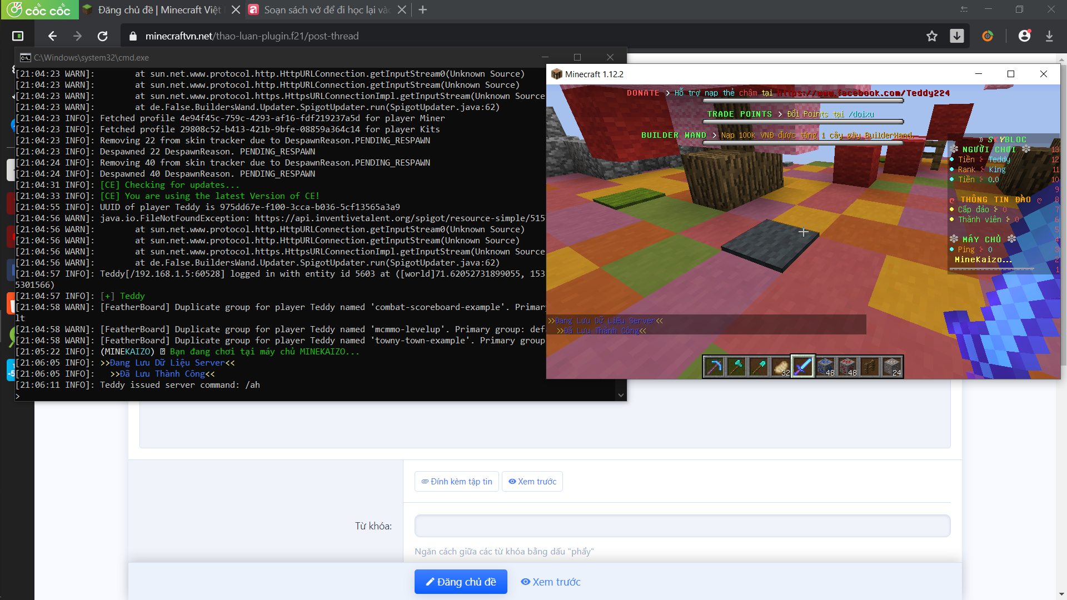Screen dimensions: 1067x600
Task: Focus the Từ khóa keyword field
Action: pyautogui.click(x=682, y=526)
